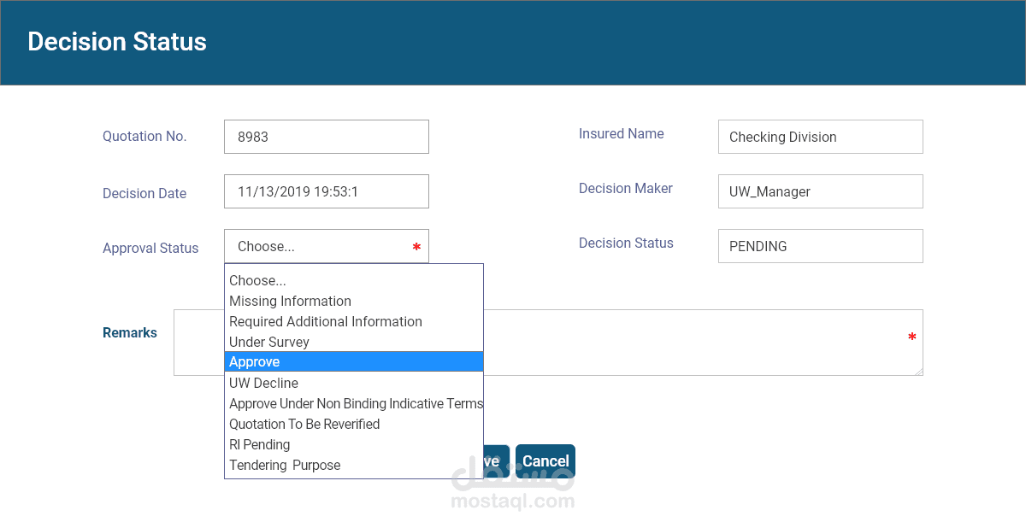
Task: Select 'Approve Under Non Binding Indicative Terms'
Action: (x=355, y=403)
